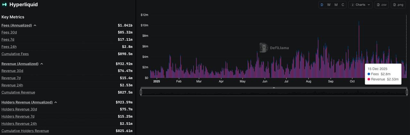Image resolution: width=410 pixels, height=135 pixels.
Task: Click the $2.51m Holders Revenue 24h value
Action: click(126, 124)
